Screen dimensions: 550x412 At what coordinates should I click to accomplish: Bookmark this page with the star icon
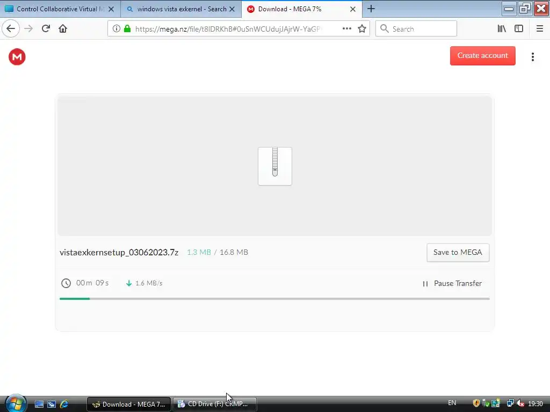(362, 29)
